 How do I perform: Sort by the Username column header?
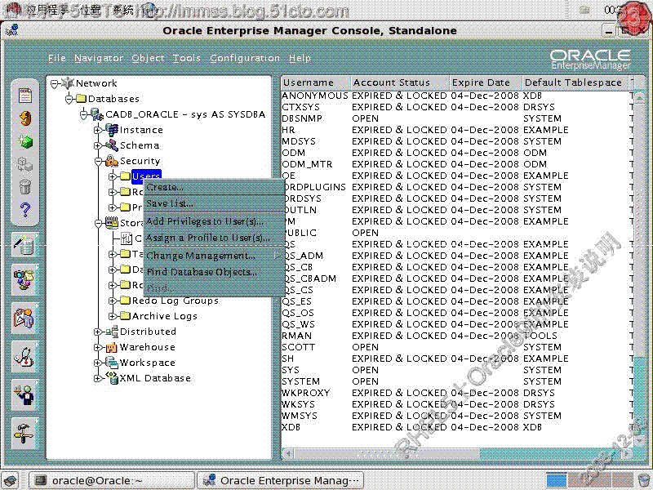point(315,82)
